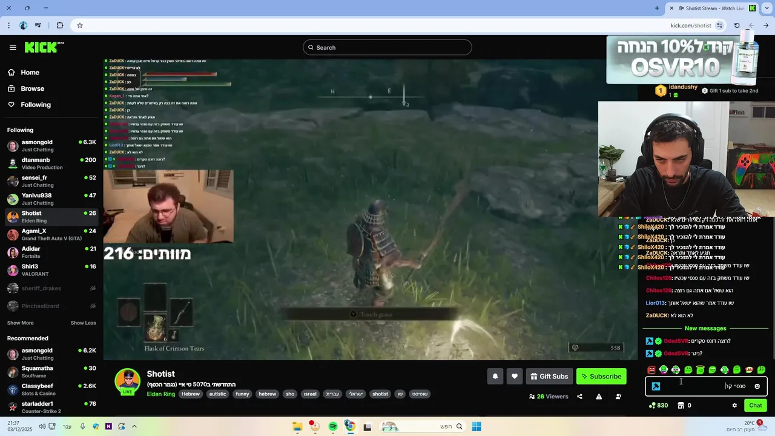Reload the page with the browser refresh icon
Screen dimensions: 775x436
click(737, 25)
